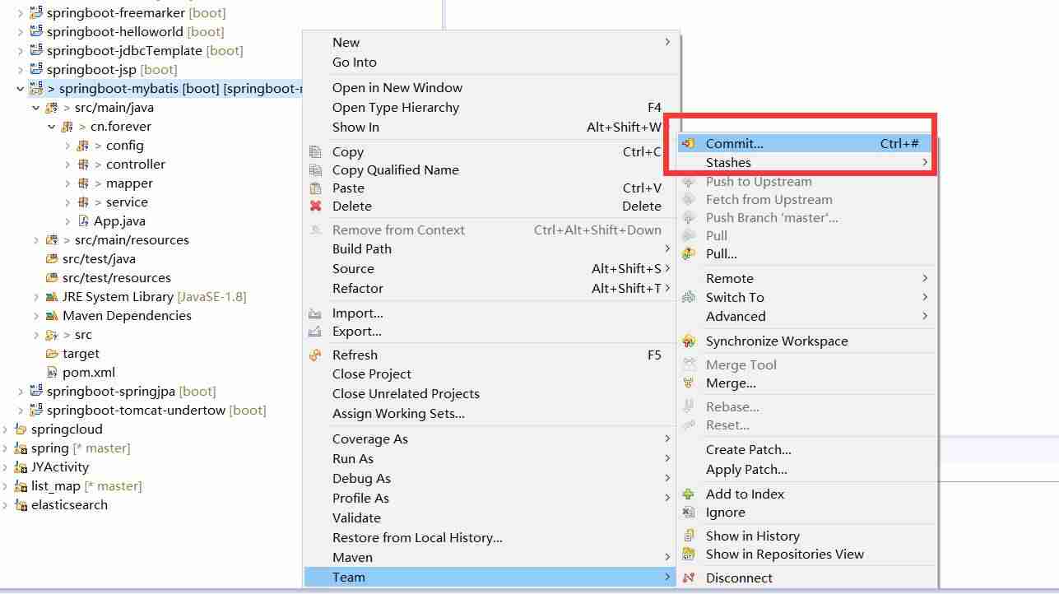
Task: Click the green Add to Index icon
Action: pos(689,494)
